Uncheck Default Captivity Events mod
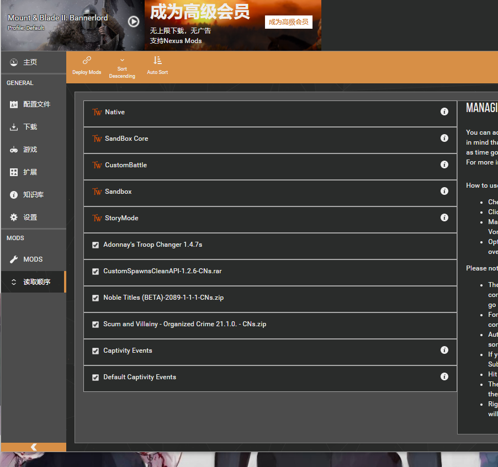498x467 pixels. [96, 378]
